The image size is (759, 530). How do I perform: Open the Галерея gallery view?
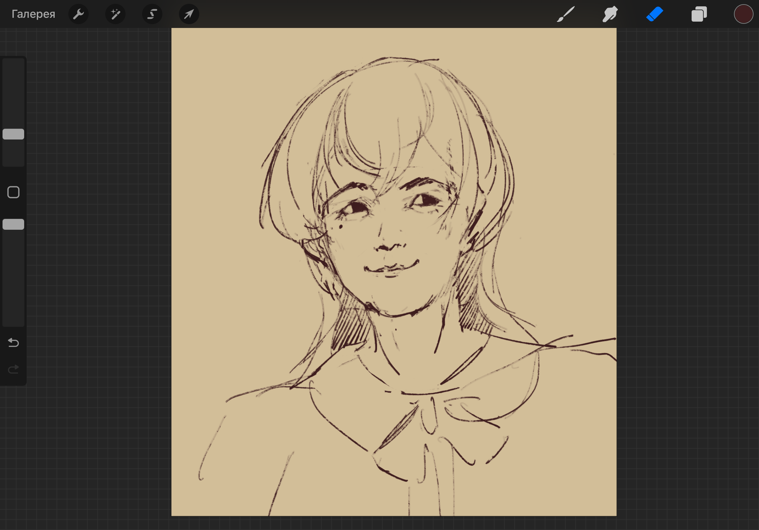click(x=33, y=14)
